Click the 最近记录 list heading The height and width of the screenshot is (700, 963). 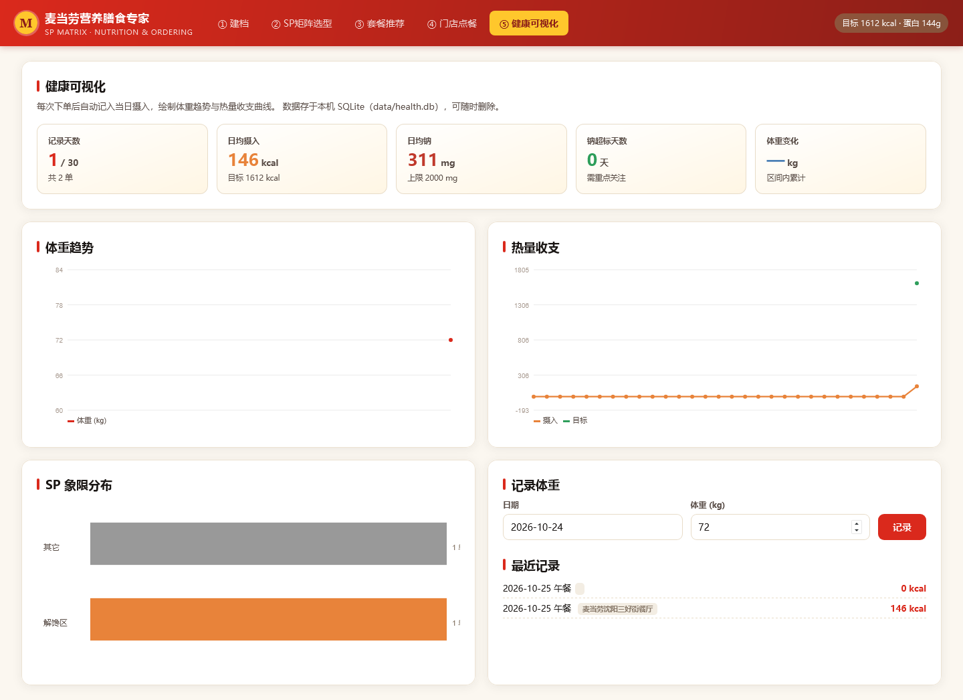point(536,566)
